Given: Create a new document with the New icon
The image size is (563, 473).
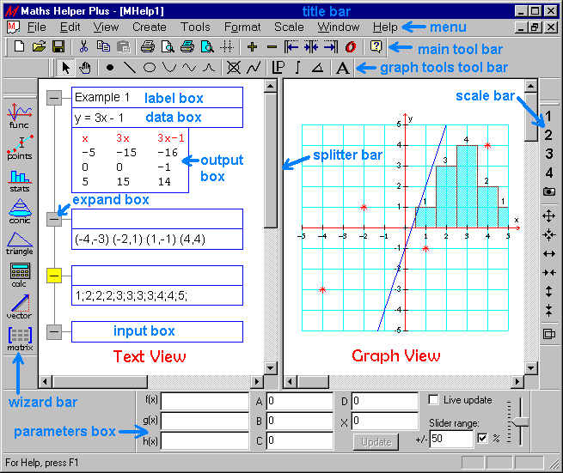Looking at the screenshot, I should click(x=19, y=46).
